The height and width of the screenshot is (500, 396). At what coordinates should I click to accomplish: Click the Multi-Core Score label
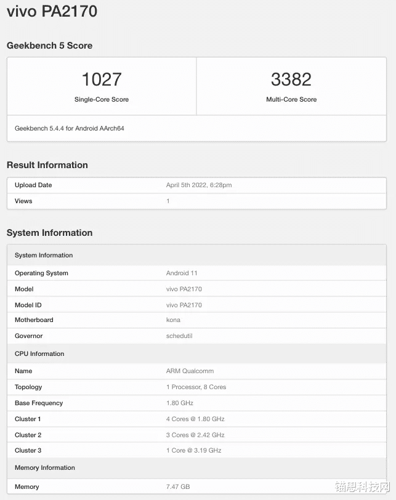291,100
